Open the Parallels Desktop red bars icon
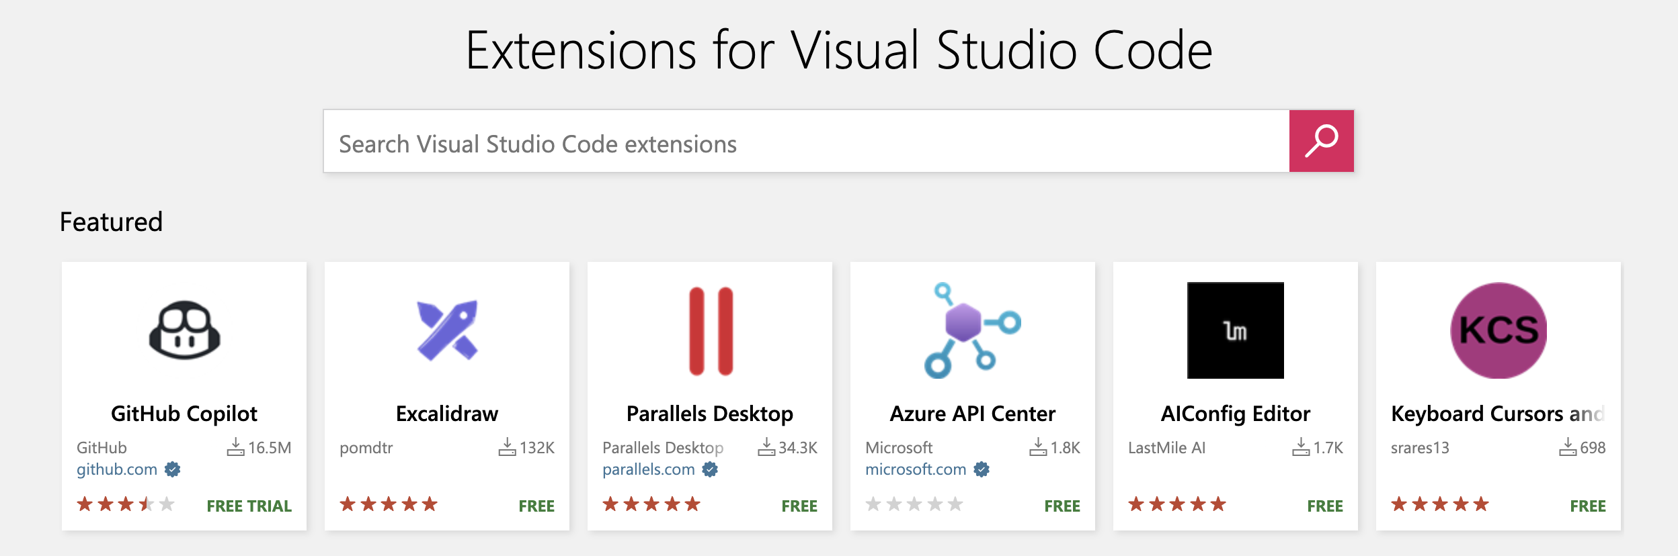 click(710, 330)
